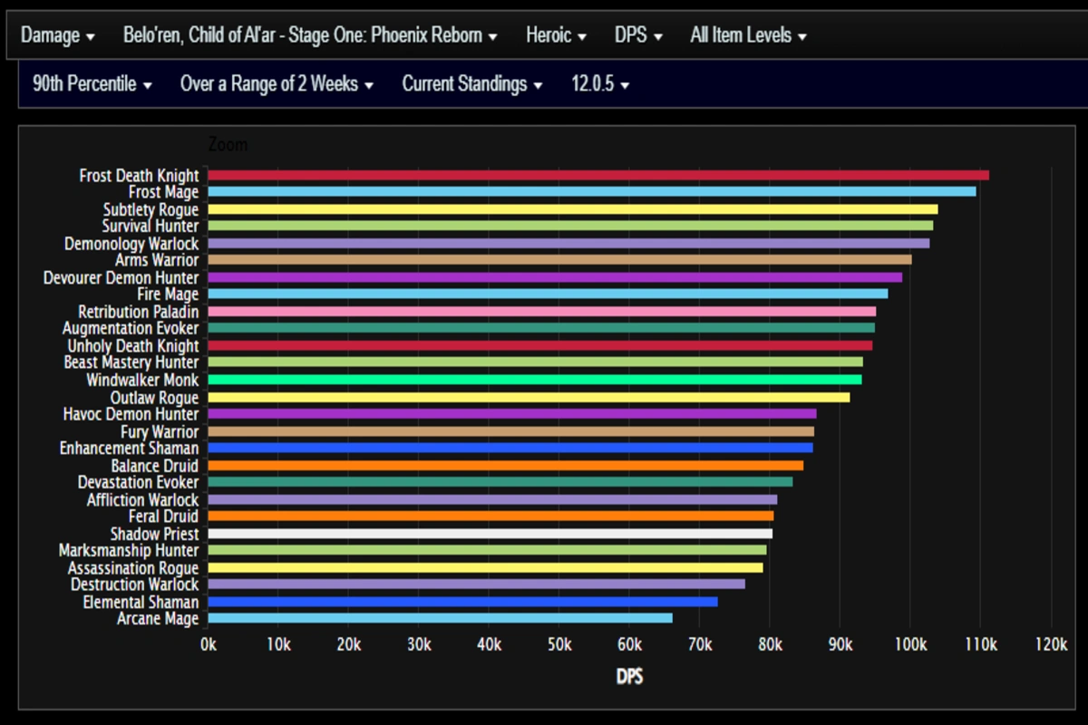This screenshot has height=725, width=1088.
Task: Click the Elemental Shaman bar
Action: tap(463, 602)
